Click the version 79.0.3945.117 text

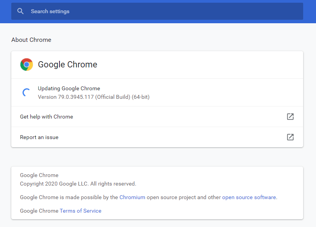(93, 97)
